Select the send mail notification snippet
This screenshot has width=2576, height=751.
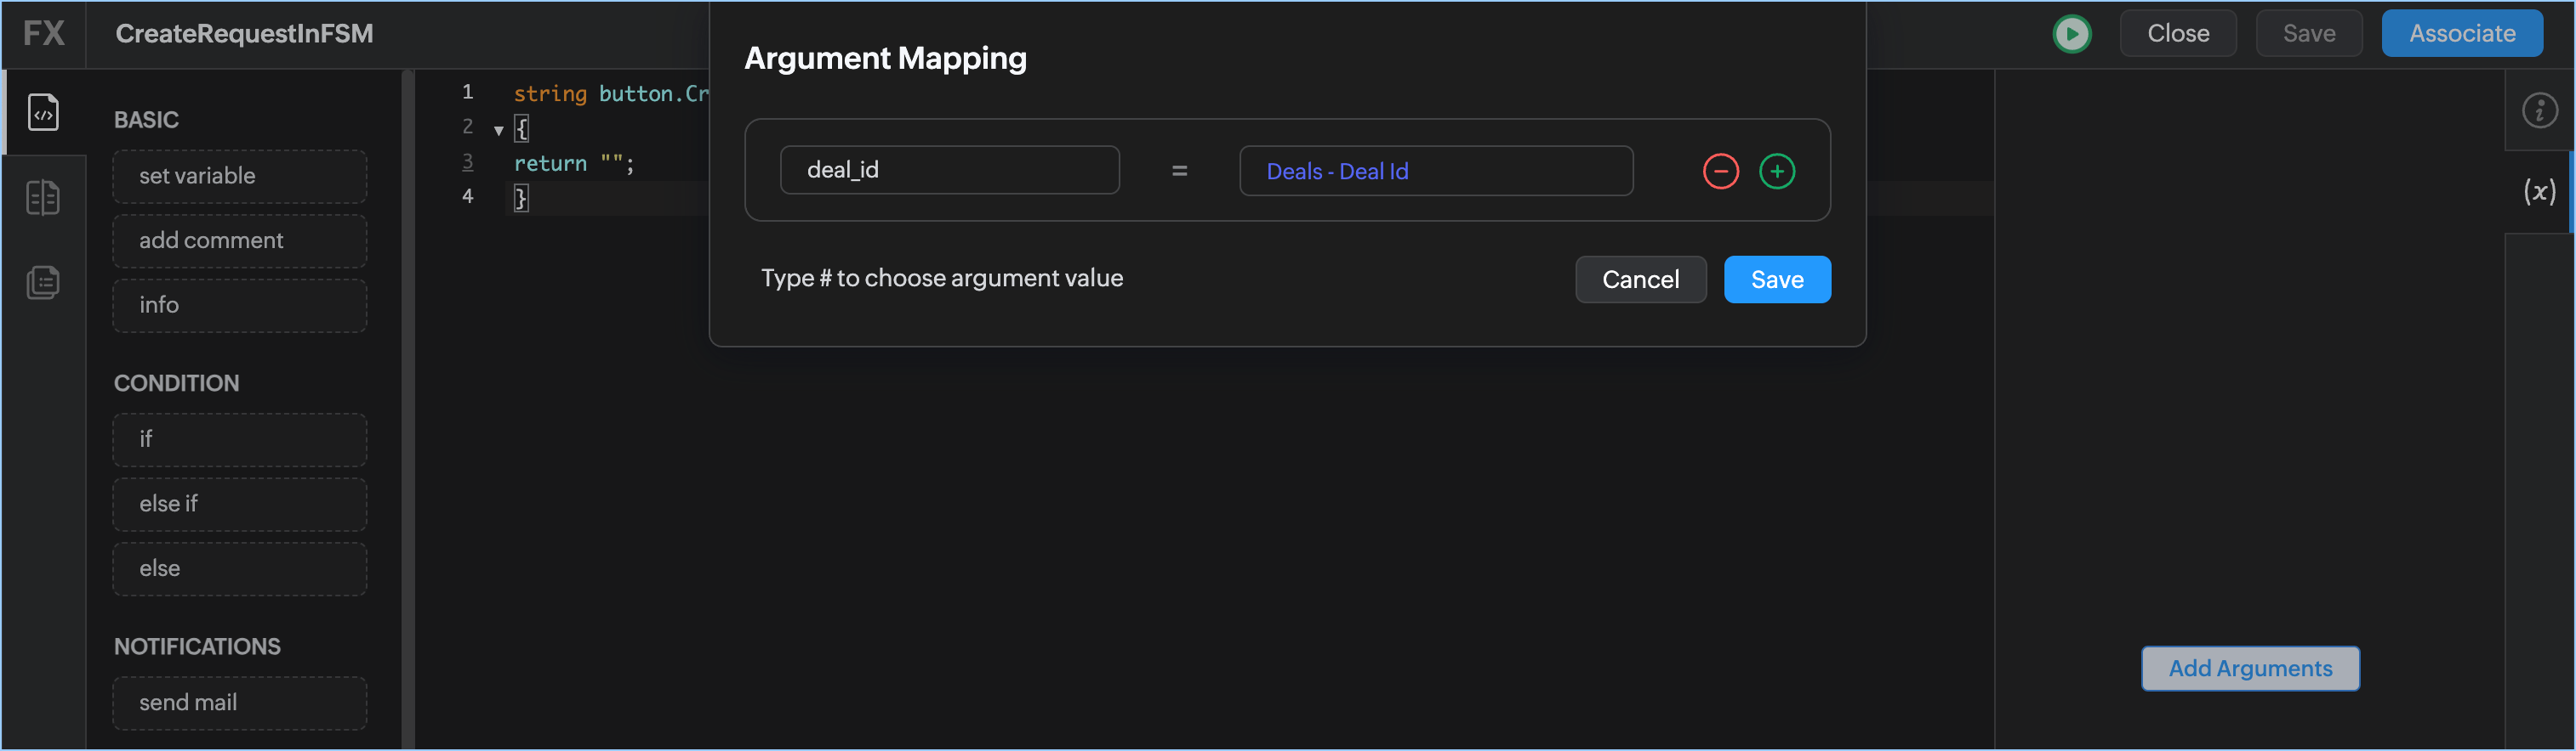(240, 703)
